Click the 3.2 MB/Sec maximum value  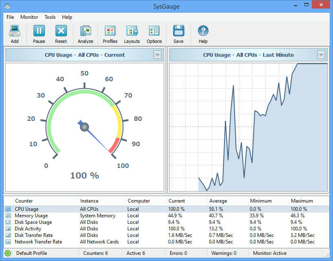point(302,235)
